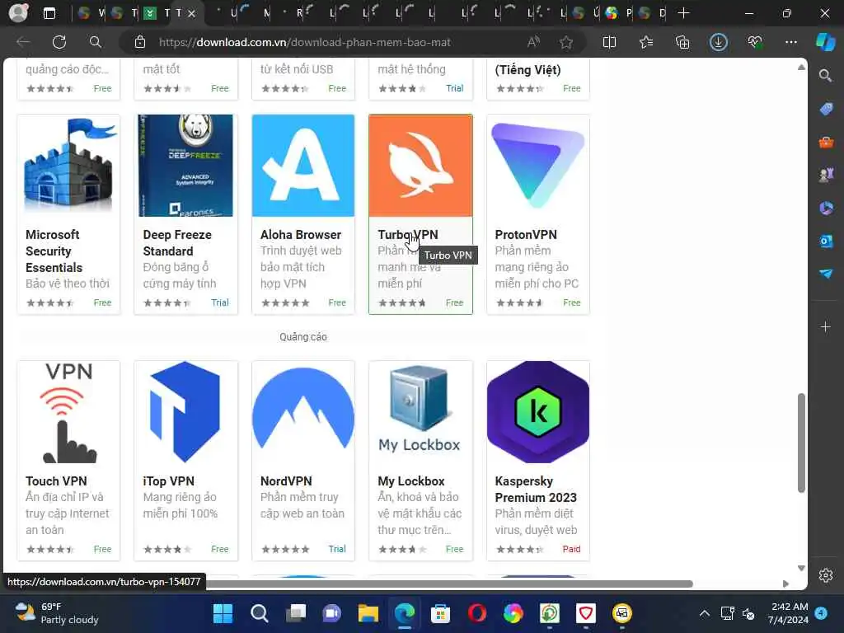Click the browser Refresh icon

pos(59,42)
